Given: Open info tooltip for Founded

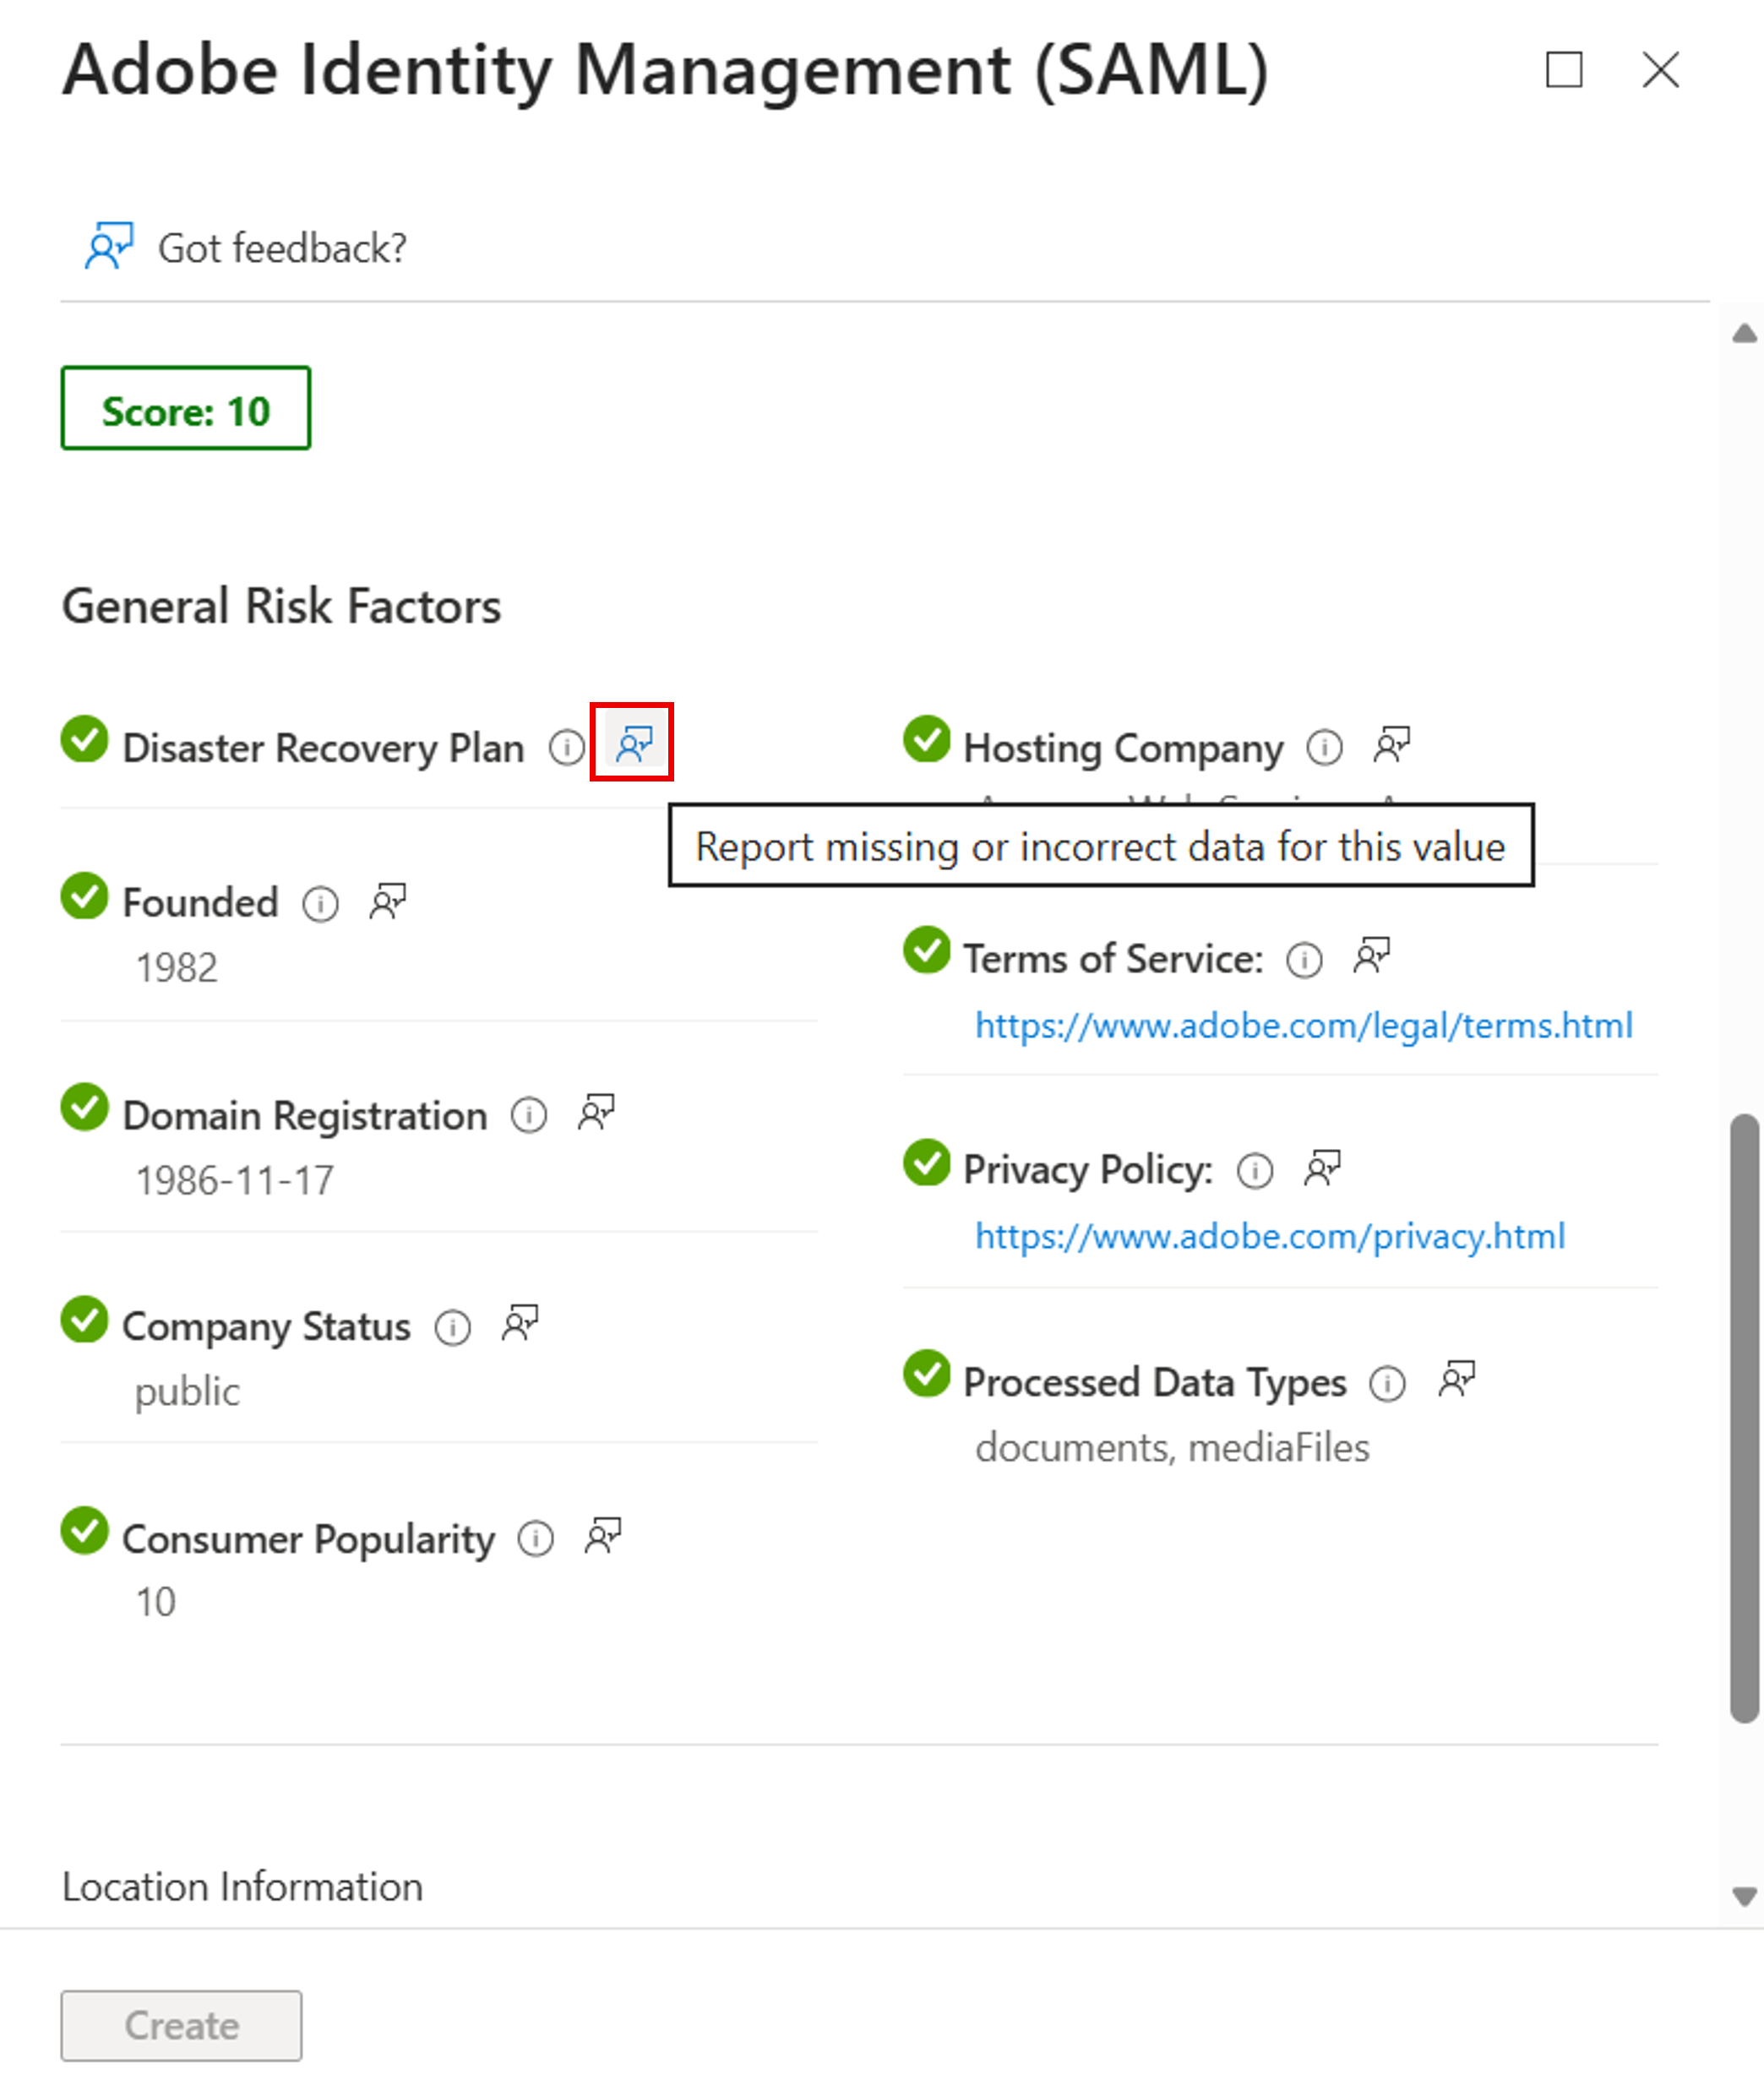Looking at the screenshot, I should click(x=320, y=904).
